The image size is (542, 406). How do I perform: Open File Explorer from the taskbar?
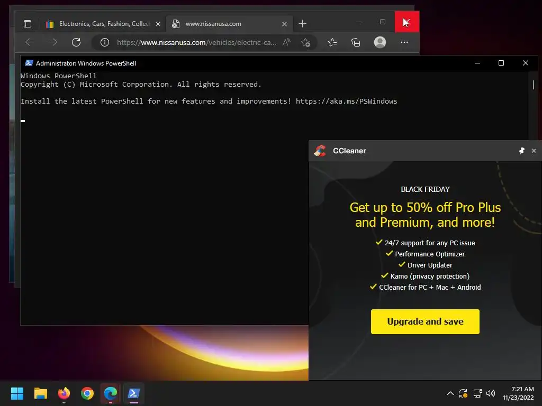pos(40,393)
